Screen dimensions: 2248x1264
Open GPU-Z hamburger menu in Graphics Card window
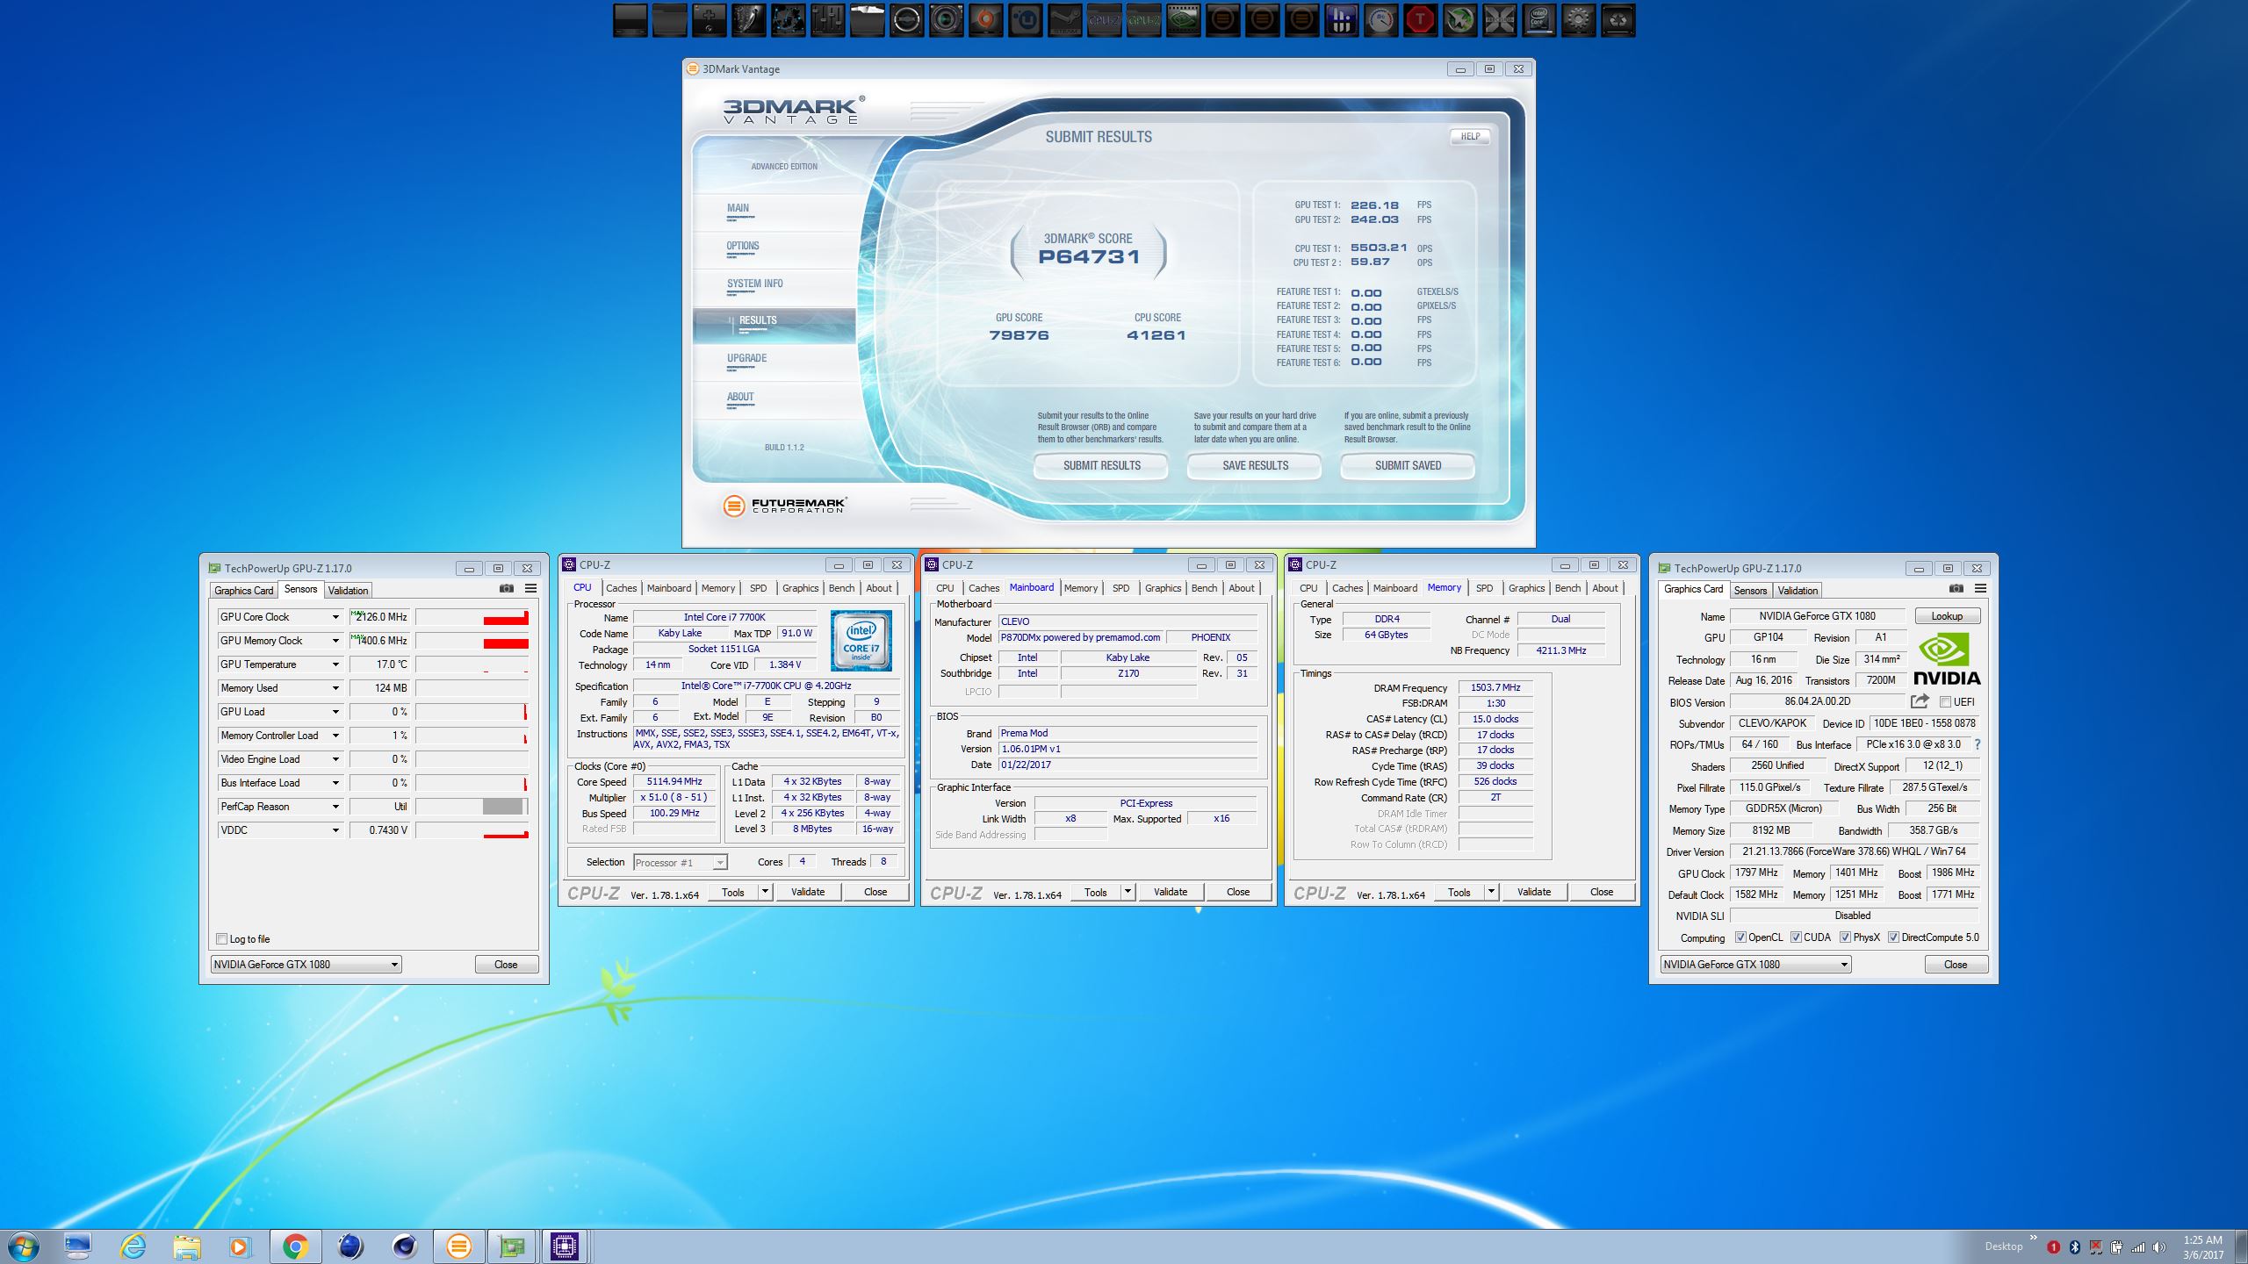click(1980, 589)
